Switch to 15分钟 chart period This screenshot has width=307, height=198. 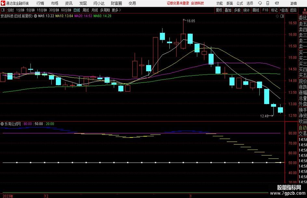tap(42, 10)
